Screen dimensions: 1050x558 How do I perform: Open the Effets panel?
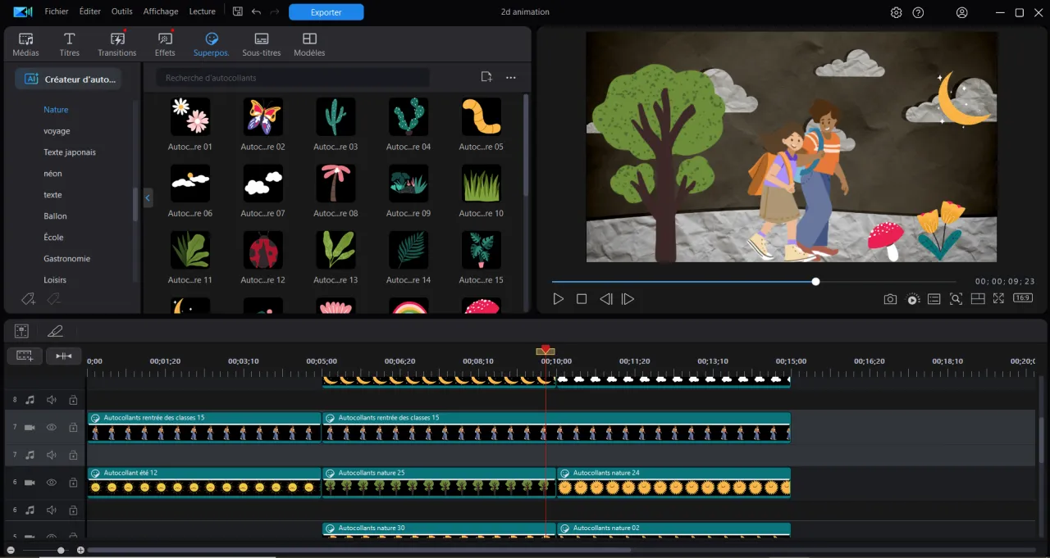[164, 43]
